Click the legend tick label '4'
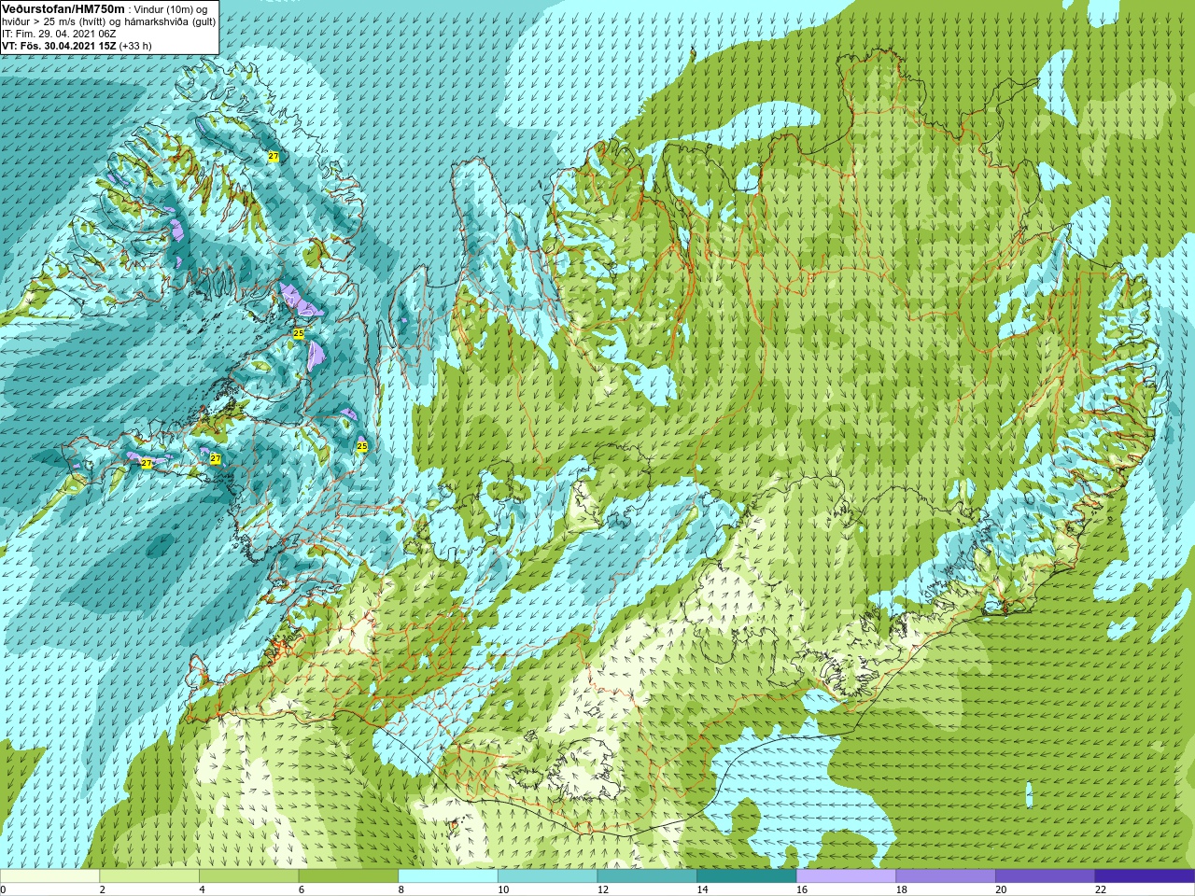Image resolution: width=1195 pixels, height=896 pixels. tap(202, 889)
